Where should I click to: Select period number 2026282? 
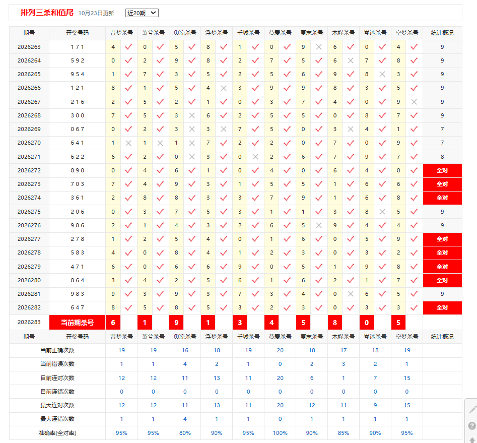(x=29, y=307)
